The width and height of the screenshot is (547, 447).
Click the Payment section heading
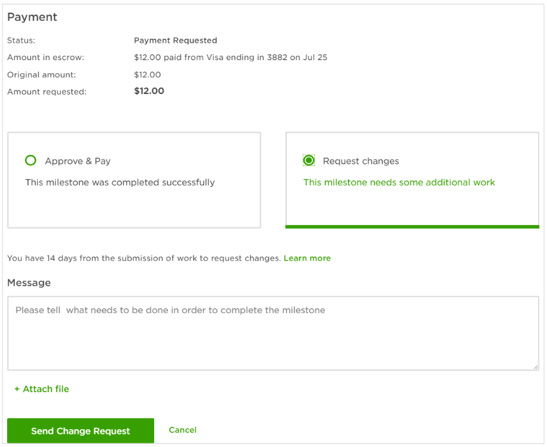pyautogui.click(x=32, y=17)
